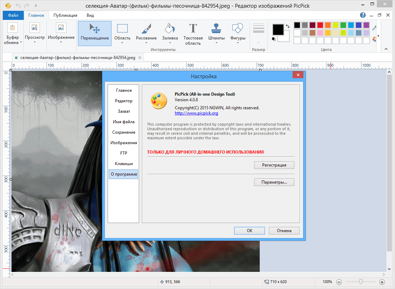Open help with the question mark icon

point(363,15)
